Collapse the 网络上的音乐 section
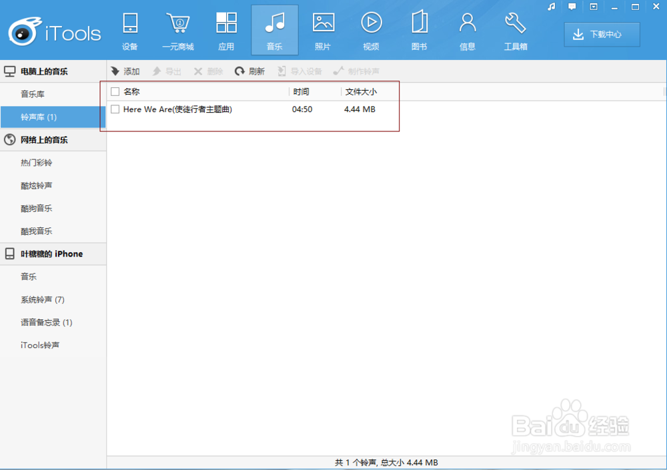Image resolution: width=667 pixels, height=470 pixels. click(x=53, y=140)
